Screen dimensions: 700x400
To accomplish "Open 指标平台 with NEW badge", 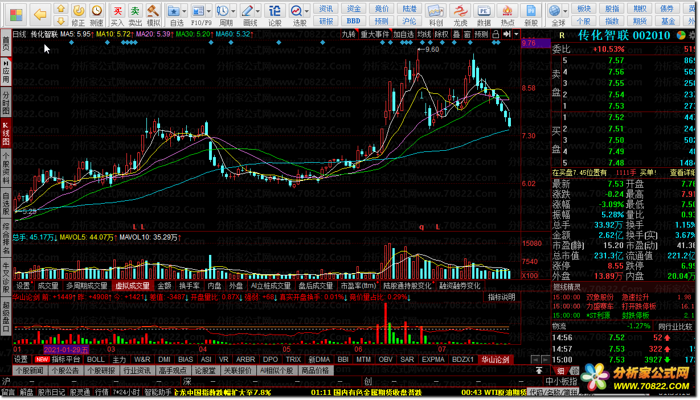I will click(59, 360).
